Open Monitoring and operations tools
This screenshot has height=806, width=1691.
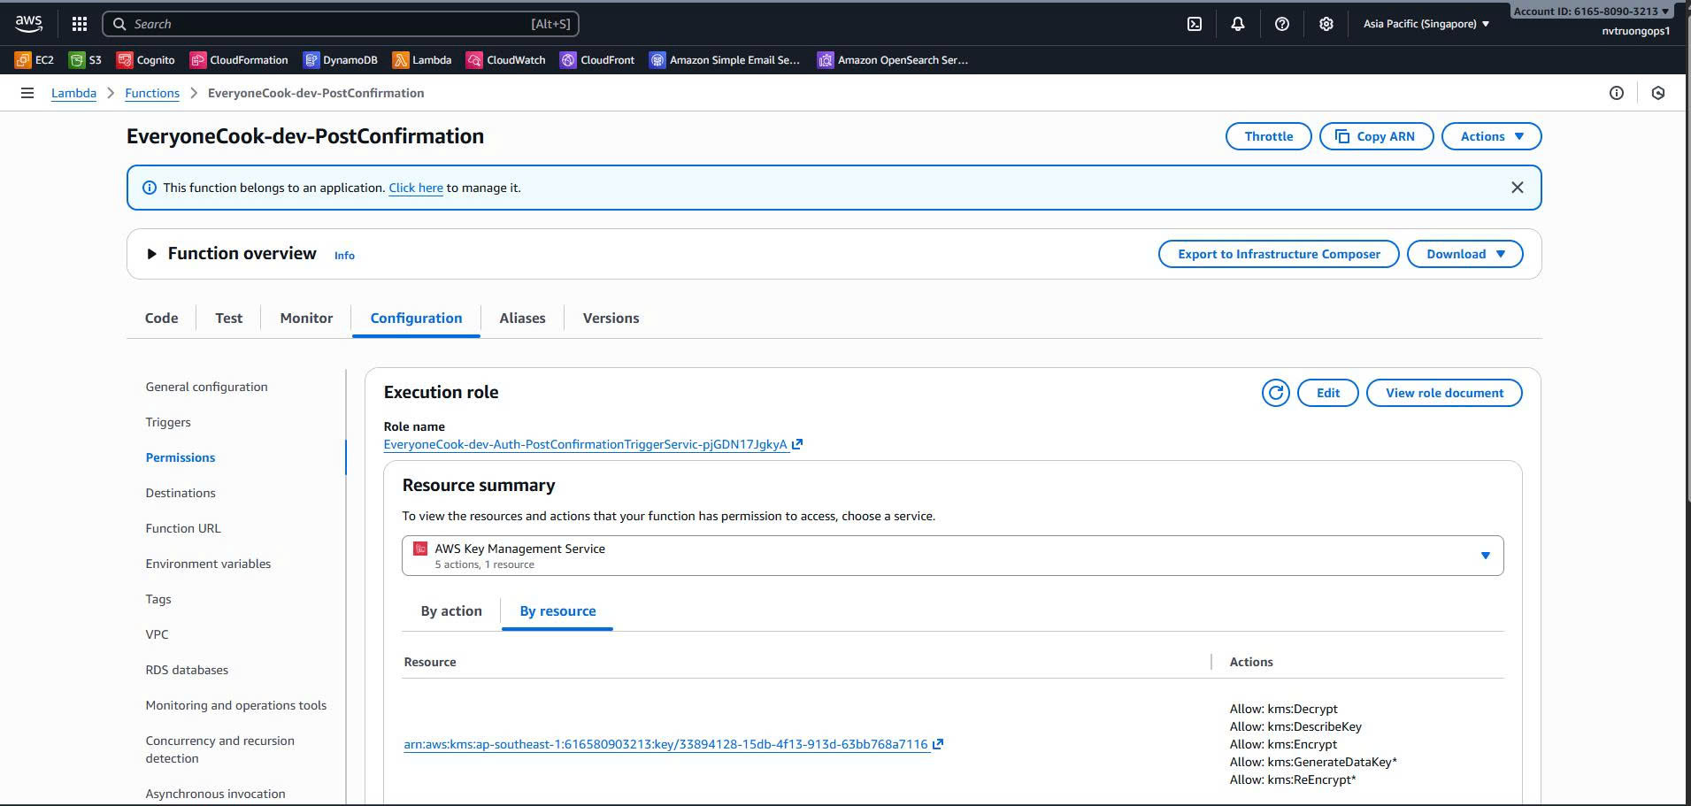[x=236, y=705]
